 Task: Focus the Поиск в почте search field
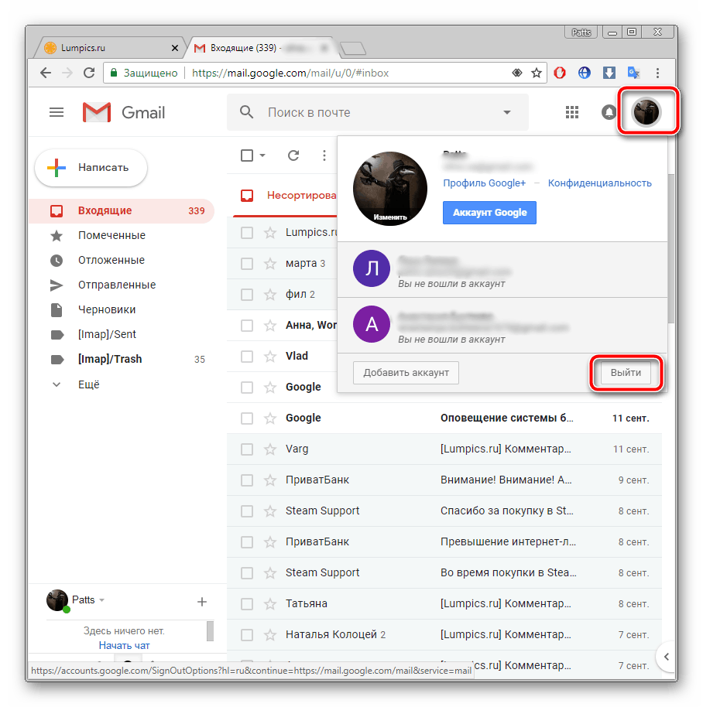(378, 112)
